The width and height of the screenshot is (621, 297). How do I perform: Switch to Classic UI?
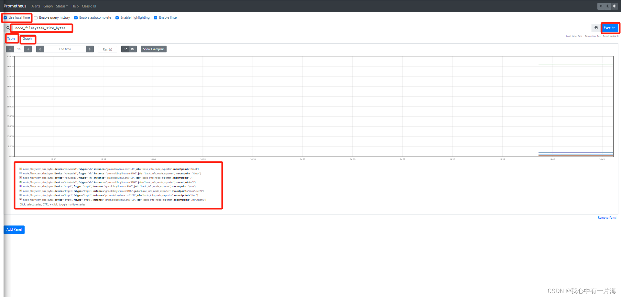(x=89, y=6)
